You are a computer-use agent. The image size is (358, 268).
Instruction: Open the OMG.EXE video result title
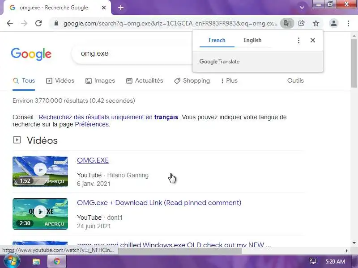(x=93, y=160)
